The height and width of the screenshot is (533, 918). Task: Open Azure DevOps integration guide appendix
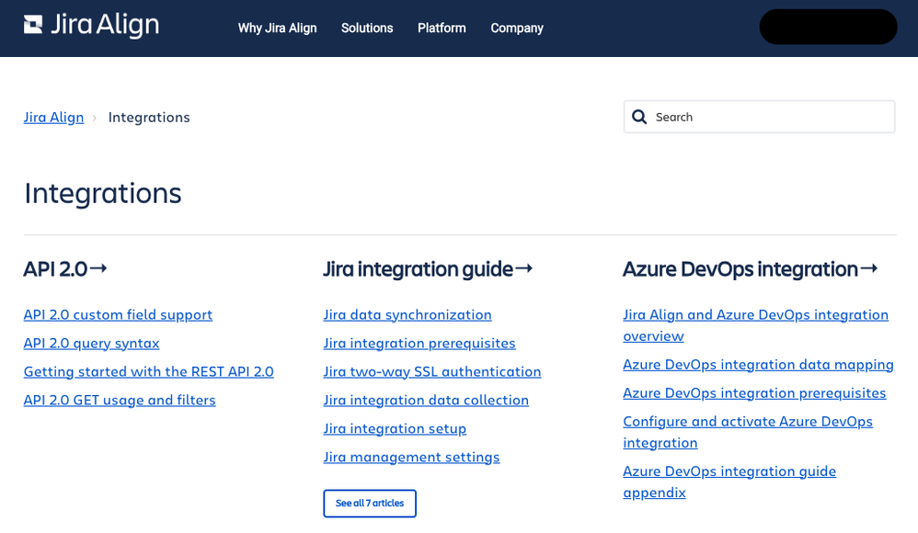pos(729,482)
